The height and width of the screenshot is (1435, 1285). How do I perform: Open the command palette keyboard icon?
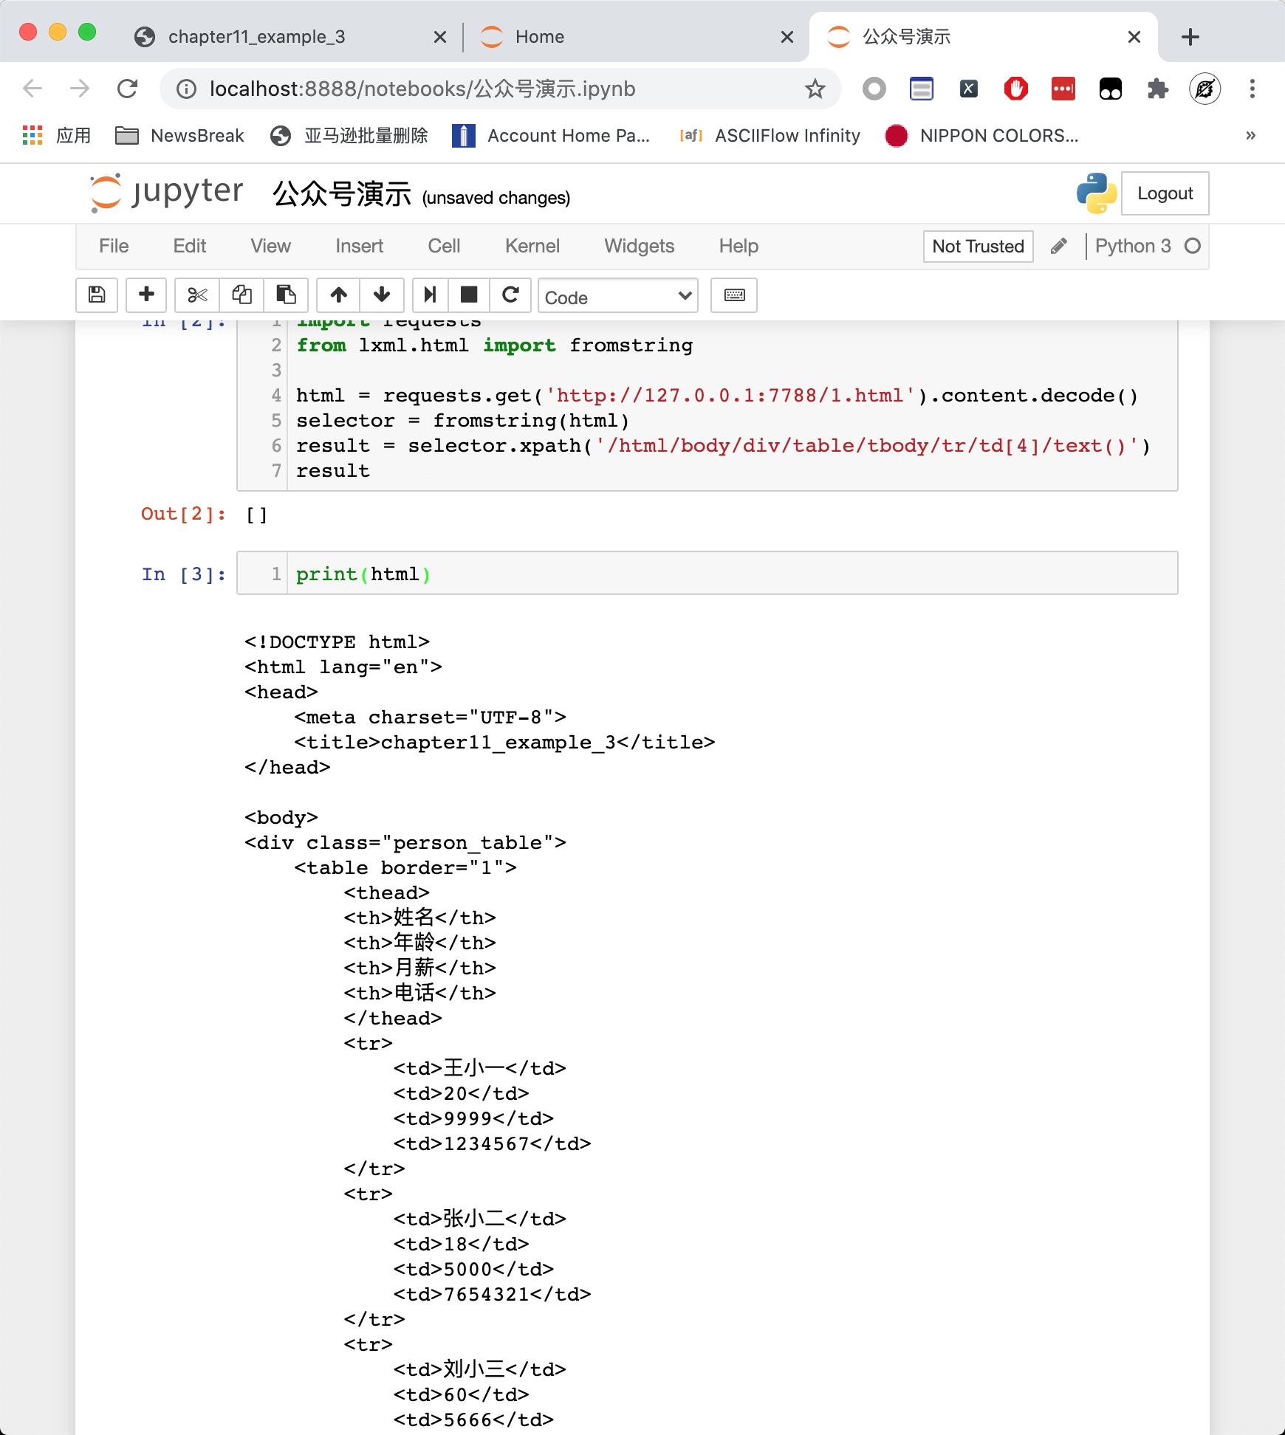[x=734, y=295]
